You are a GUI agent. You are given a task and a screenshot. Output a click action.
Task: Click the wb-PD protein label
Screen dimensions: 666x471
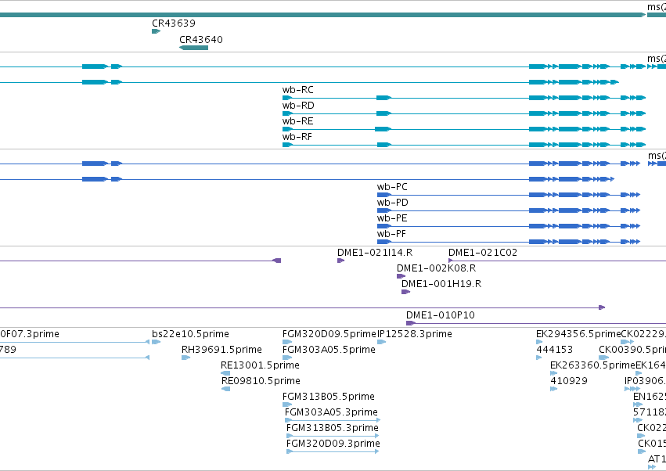pos(392,203)
